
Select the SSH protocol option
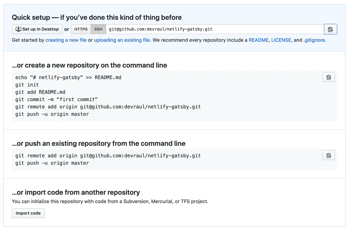click(98, 29)
